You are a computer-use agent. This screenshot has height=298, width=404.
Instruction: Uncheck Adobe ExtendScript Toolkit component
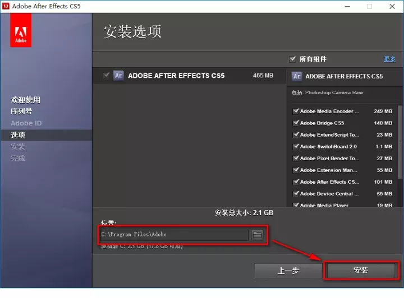tap(296, 135)
